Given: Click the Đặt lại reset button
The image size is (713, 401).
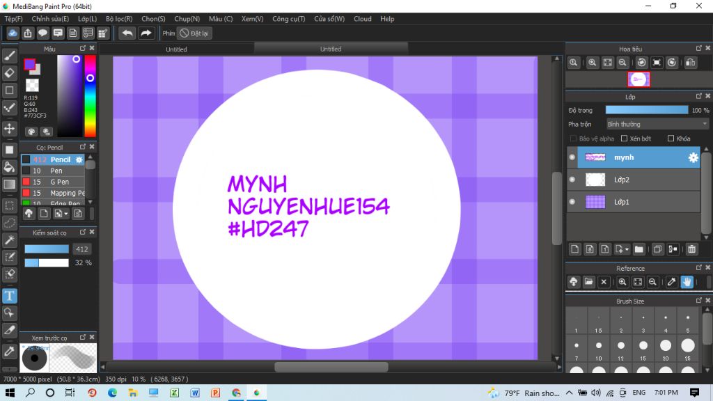Looking at the screenshot, I should (x=194, y=33).
